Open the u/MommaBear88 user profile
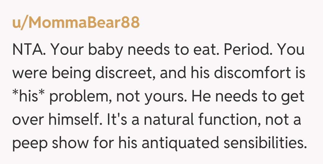The height and width of the screenshot is (164, 323). [x=76, y=22]
